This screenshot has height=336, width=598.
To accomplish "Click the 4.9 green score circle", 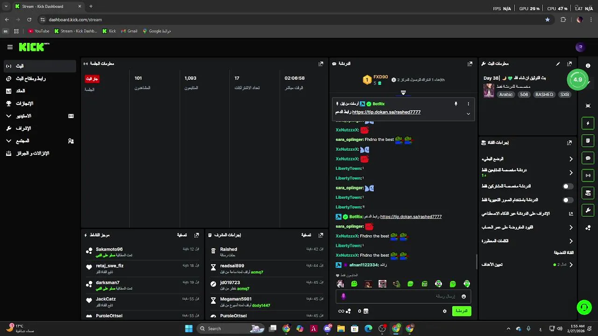I will (x=578, y=79).
